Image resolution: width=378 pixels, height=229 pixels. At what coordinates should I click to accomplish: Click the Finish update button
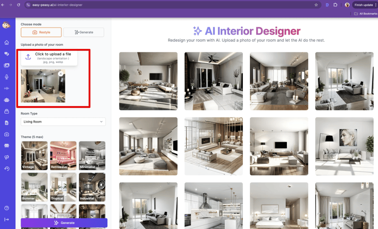pos(363,5)
